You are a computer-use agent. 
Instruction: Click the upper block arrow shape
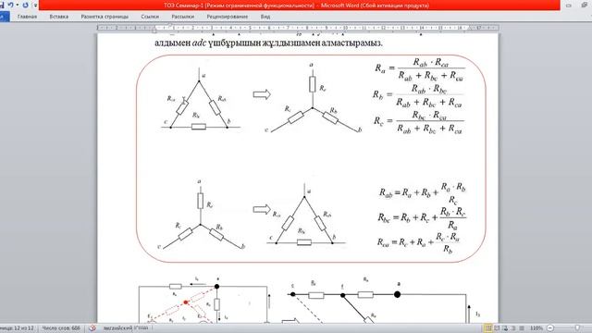click(262, 94)
